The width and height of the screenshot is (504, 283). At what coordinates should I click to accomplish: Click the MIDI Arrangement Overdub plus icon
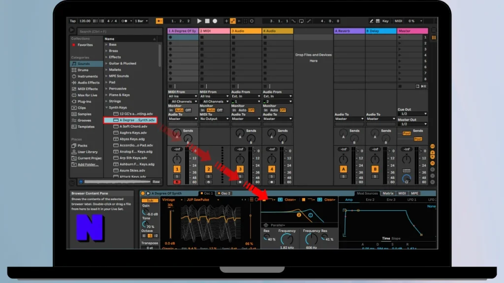click(226, 21)
